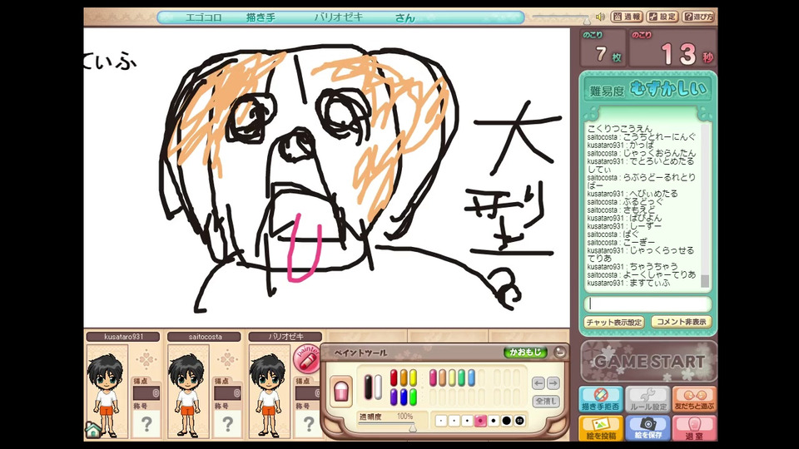Select the smallest brush size dot

(x=441, y=421)
